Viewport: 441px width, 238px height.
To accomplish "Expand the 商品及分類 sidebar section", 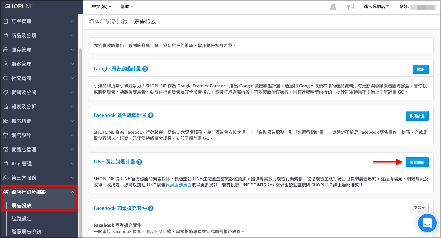I will click(39, 35).
